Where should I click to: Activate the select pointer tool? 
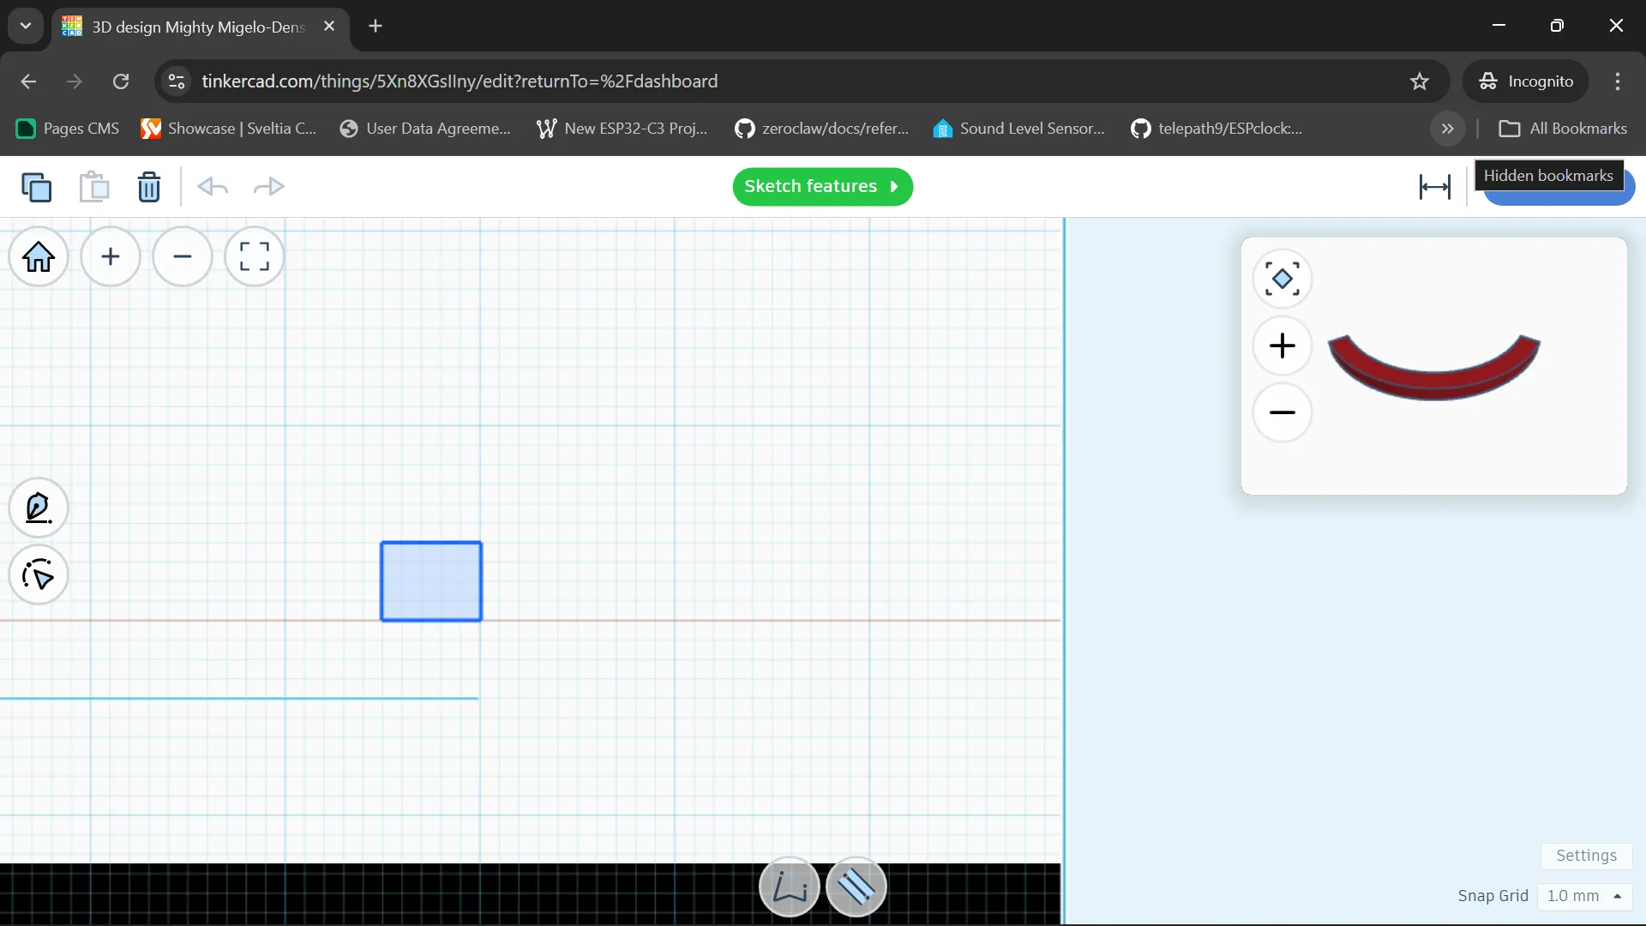click(39, 575)
